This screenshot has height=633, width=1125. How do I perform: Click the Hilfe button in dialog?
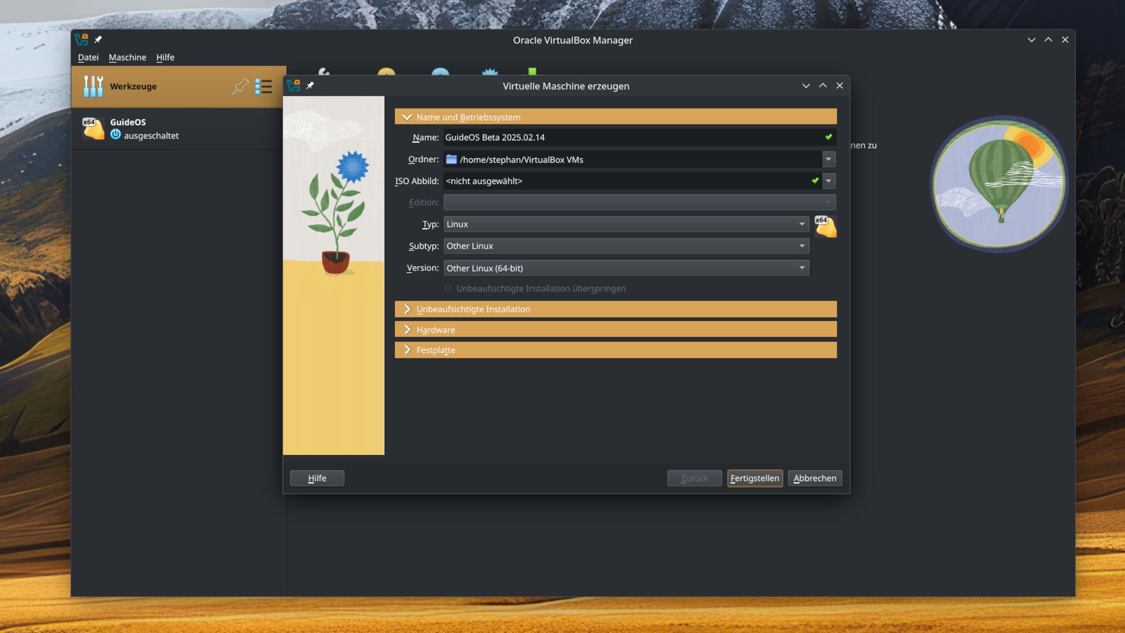point(317,478)
